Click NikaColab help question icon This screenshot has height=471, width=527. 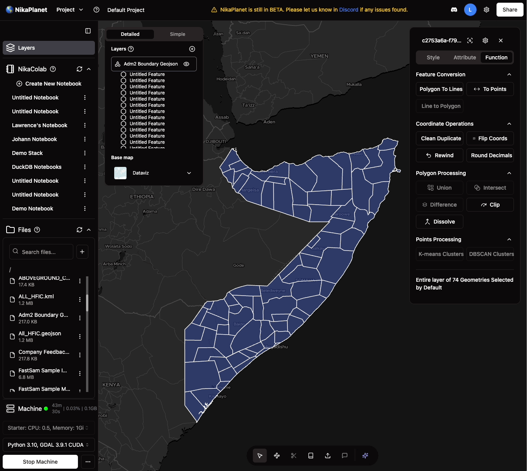point(53,69)
